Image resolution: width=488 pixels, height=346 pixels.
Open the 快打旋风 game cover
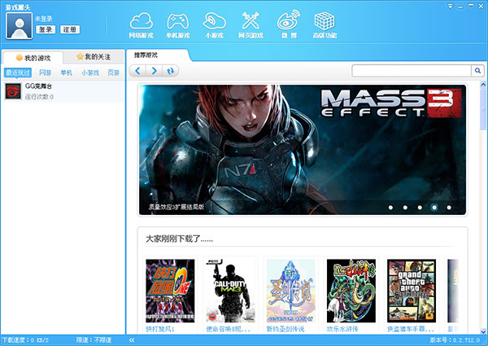pyautogui.click(x=170, y=291)
